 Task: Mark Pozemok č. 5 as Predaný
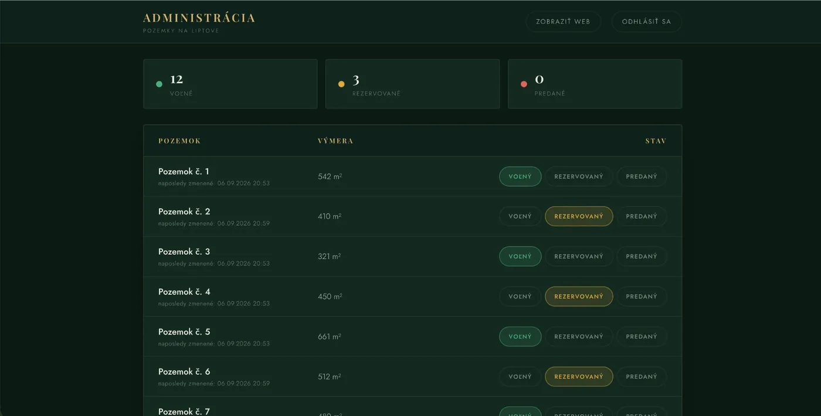[x=642, y=336]
